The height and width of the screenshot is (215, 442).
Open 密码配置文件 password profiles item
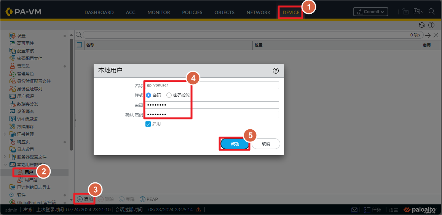point(30,58)
